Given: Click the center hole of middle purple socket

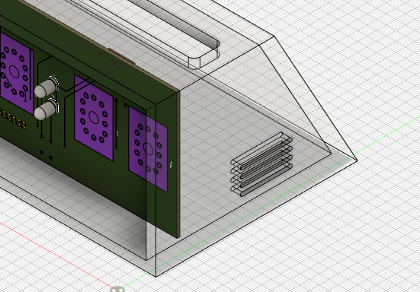Looking at the screenshot, I should pyautogui.click(x=94, y=117).
